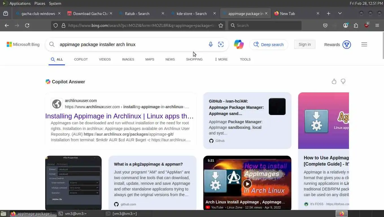
Task: Reload the page with the refresh icon
Action: (x=27, y=25)
